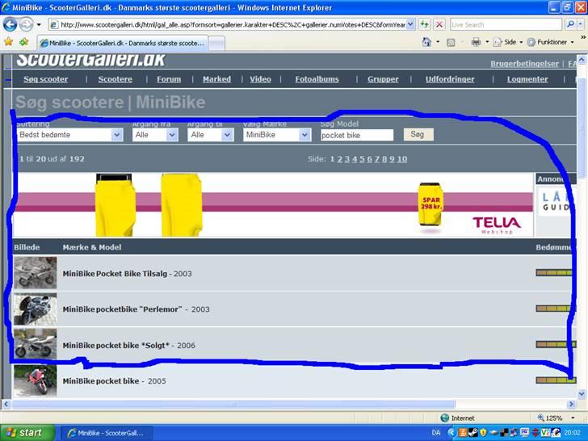
Task: Go to results page 2
Action: click(x=339, y=159)
